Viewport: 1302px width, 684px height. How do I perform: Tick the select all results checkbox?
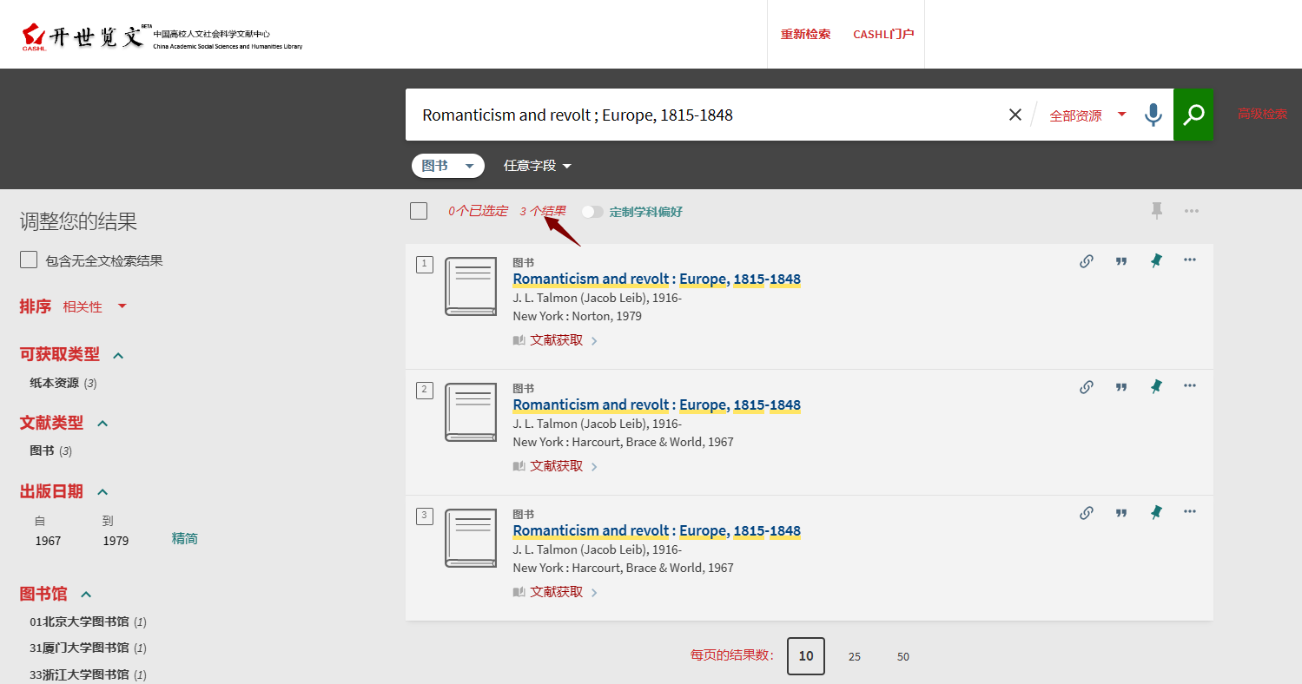coord(419,211)
